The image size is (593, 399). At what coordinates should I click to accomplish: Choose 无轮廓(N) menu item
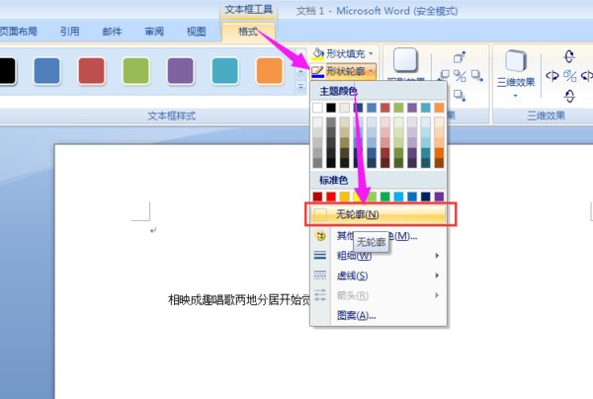pos(379,214)
